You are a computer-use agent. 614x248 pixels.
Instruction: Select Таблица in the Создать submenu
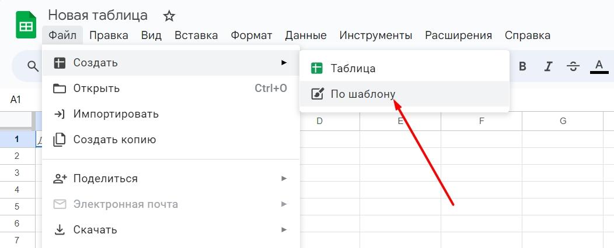(x=353, y=68)
